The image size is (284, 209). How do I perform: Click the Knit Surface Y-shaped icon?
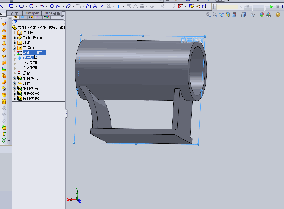pos(4,102)
